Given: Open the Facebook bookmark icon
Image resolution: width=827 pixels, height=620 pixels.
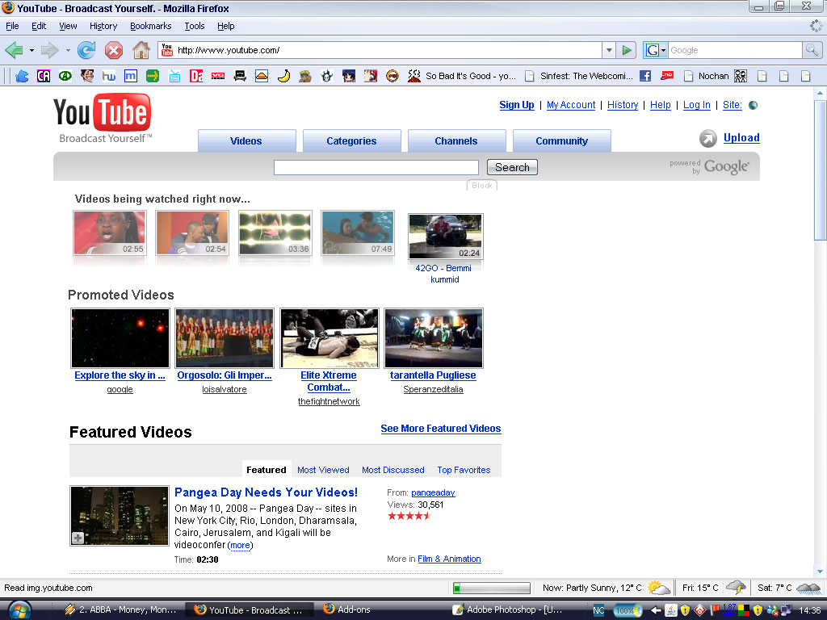Looking at the screenshot, I should 645,76.
